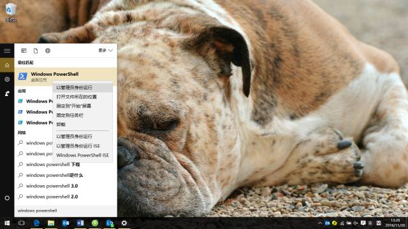Launch Microsoft Edge from the taskbar

(x=36, y=223)
